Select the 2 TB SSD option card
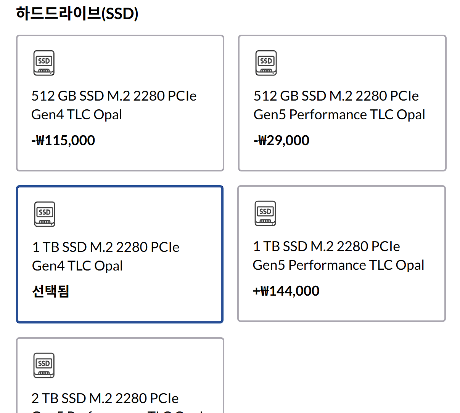The image size is (460, 413). (x=120, y=375)
